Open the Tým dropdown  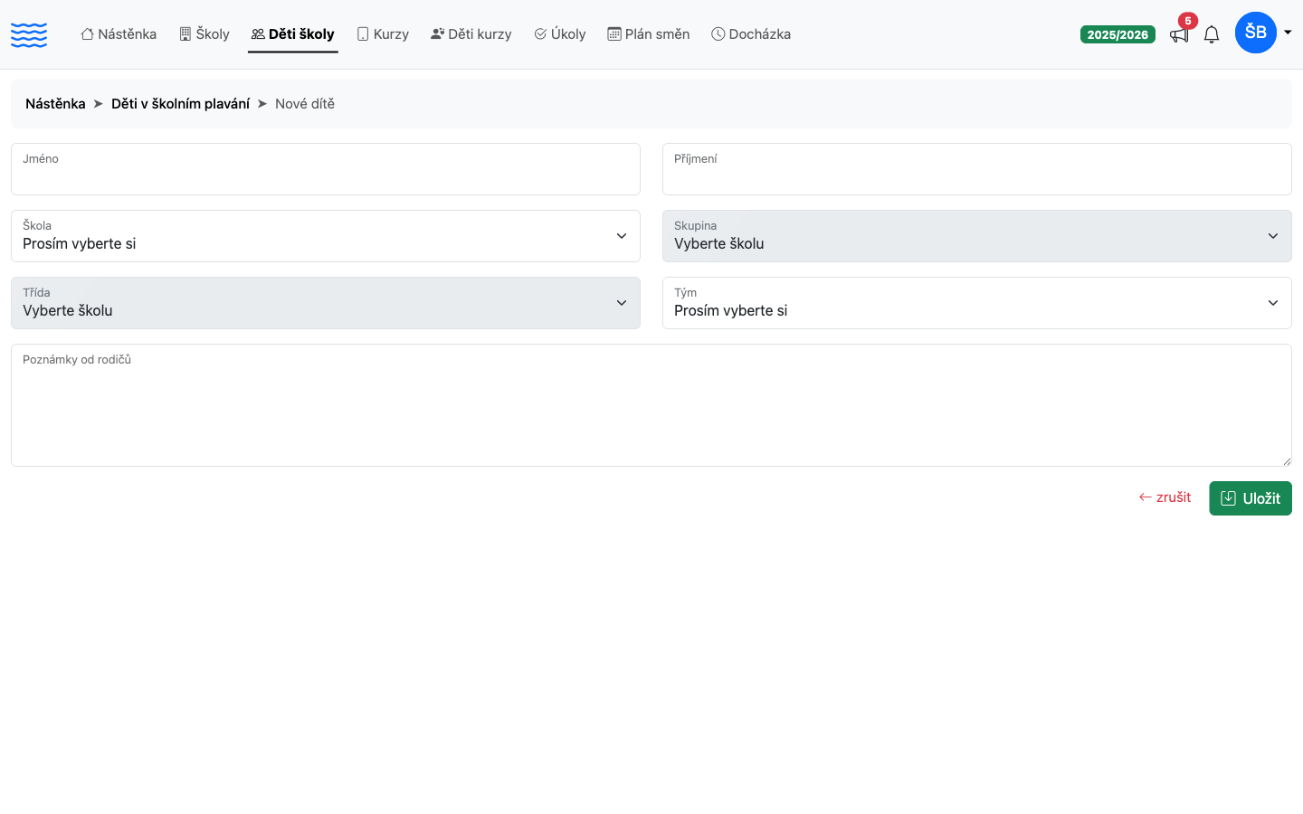977,303
